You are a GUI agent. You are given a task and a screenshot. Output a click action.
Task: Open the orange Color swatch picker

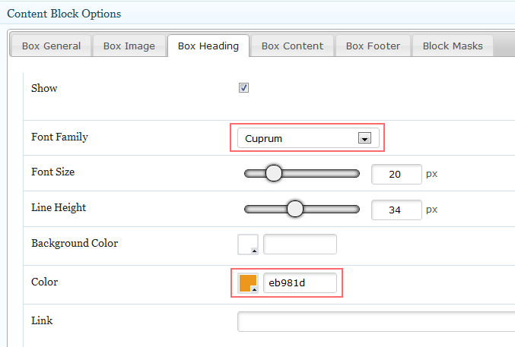coord(248,283)
